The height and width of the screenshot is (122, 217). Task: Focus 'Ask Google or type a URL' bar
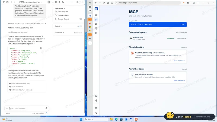pos(148,3)
